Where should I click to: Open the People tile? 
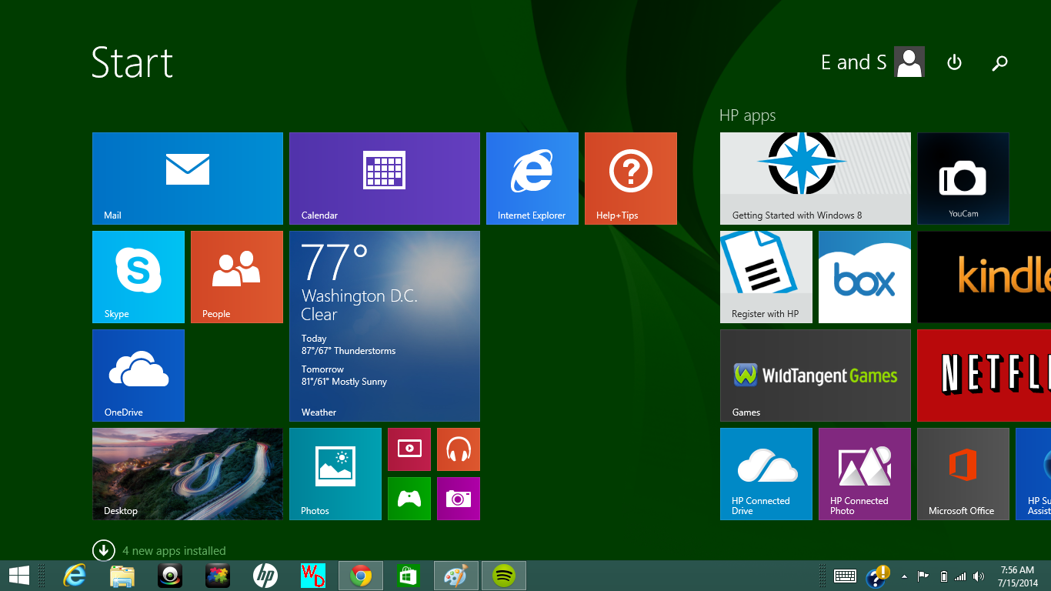237,277
